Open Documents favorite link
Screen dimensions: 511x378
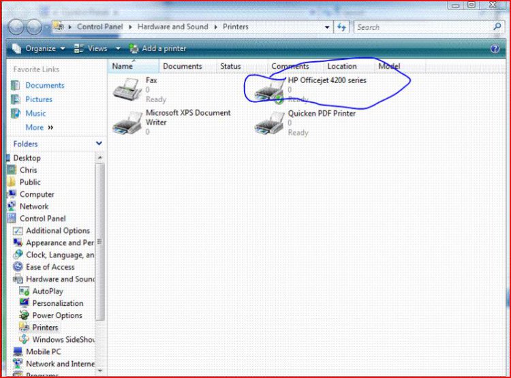(x=45, y=85)
